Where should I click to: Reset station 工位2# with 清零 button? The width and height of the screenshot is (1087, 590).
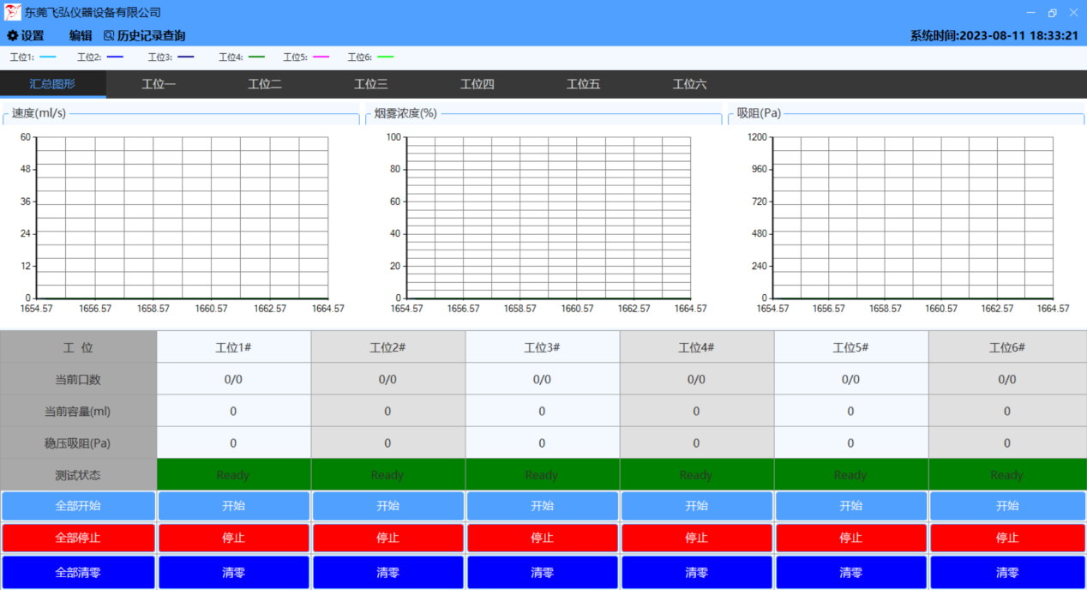pos(387,573)
